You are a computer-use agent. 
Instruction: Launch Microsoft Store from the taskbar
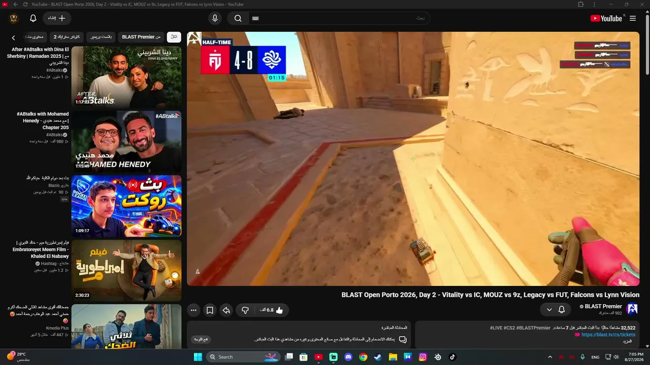tap(304, 357)
